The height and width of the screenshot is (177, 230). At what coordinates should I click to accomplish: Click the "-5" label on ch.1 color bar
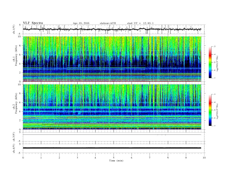pos(214,62)
